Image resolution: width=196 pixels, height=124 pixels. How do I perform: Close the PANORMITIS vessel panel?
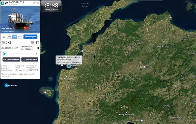click(x=38, y=3)
